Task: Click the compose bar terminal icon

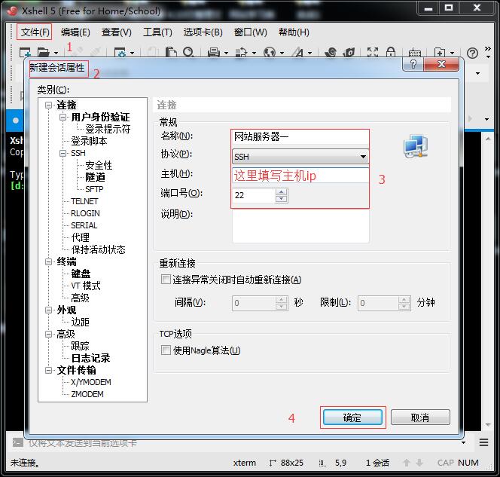Action: (17, 442)
